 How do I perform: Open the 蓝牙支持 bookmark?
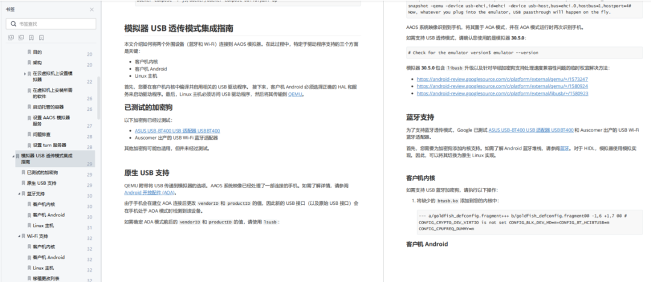(x=36, y=194)
